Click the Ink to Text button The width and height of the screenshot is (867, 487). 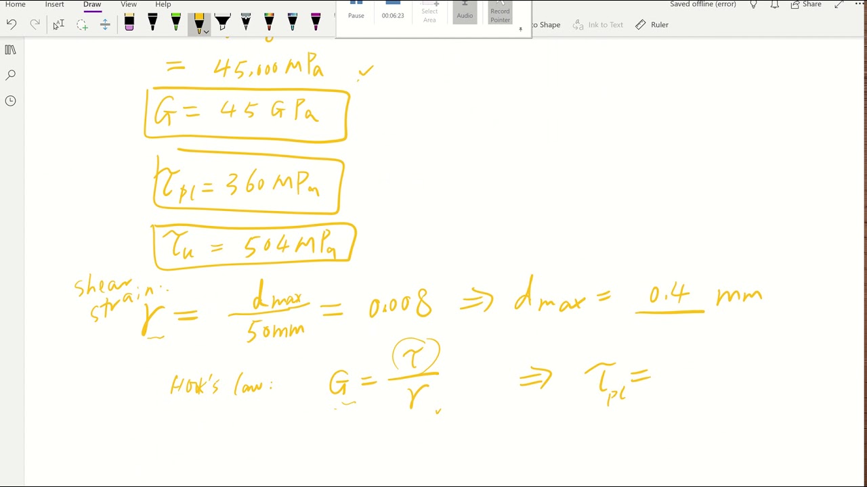pyautogui.click(x=597, y=25)
